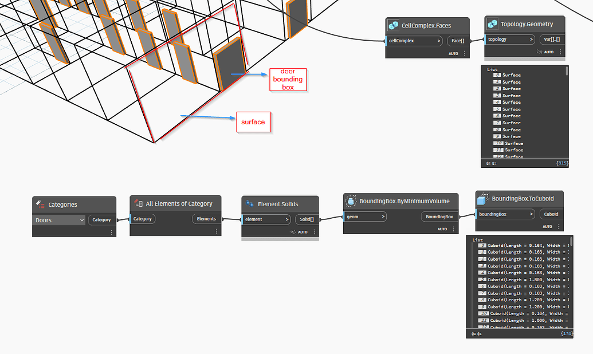This screenshot has width=593, height=354.
Task: Click the {174} item count indicator
Action: coord(566,333)
